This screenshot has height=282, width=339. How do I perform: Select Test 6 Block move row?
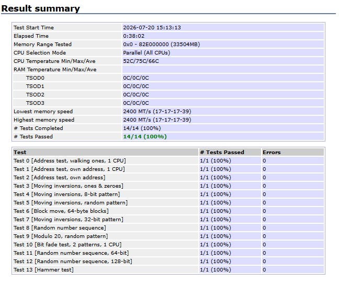(168, 211)
